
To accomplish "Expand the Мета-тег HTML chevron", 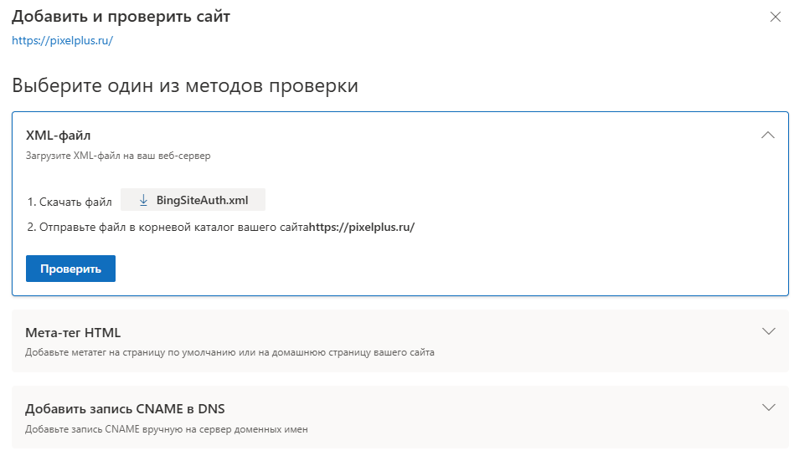I will (x=770, y=331).
